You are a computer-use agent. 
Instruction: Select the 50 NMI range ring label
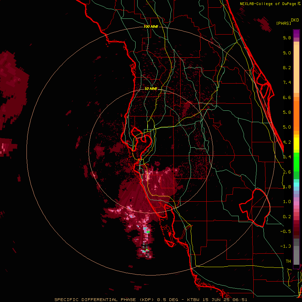tap(151, 89)
